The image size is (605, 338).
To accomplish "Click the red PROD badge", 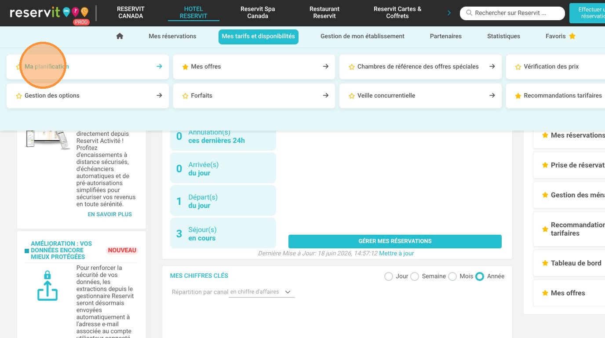I will pos(81,22).
